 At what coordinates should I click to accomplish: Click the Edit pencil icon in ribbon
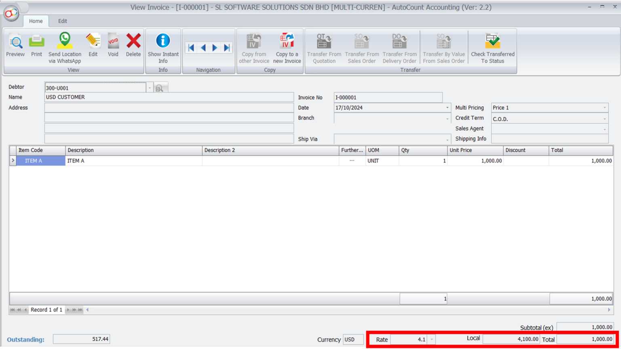93,45
